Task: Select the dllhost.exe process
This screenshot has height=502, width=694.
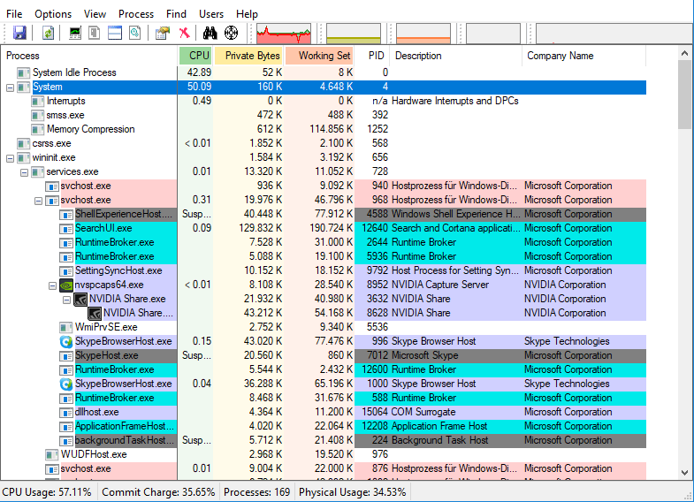Action: 324,412
